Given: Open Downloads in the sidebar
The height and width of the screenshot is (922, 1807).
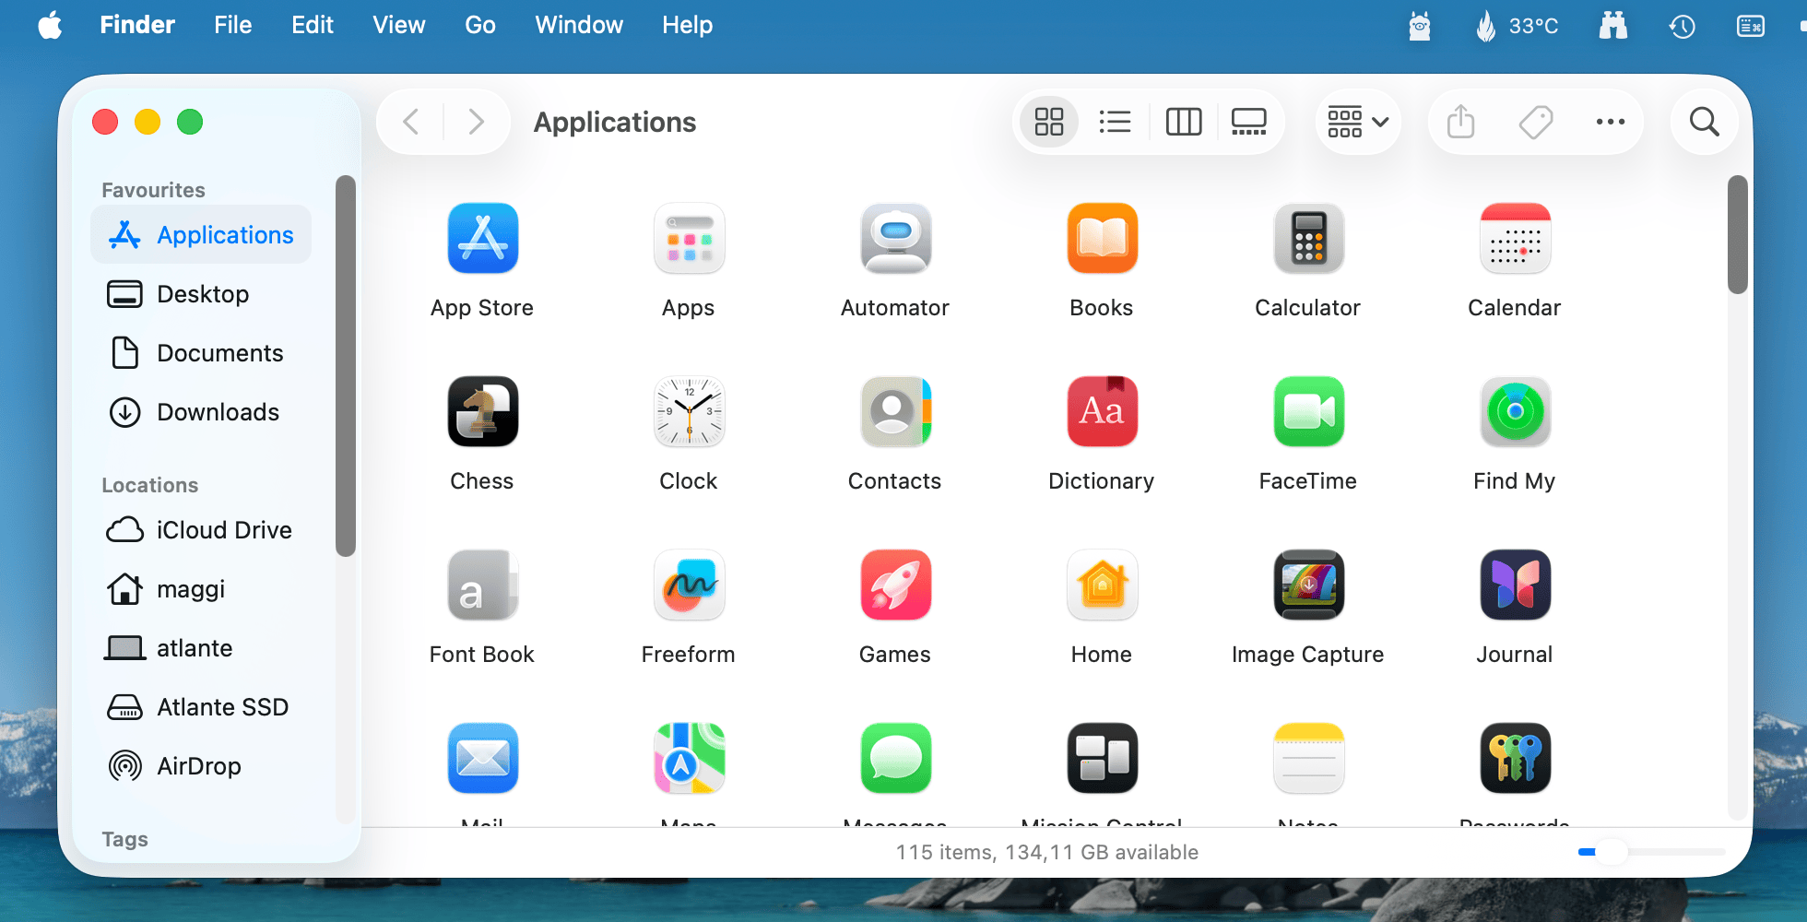Looking at the screenshot, I should (218, 412).
